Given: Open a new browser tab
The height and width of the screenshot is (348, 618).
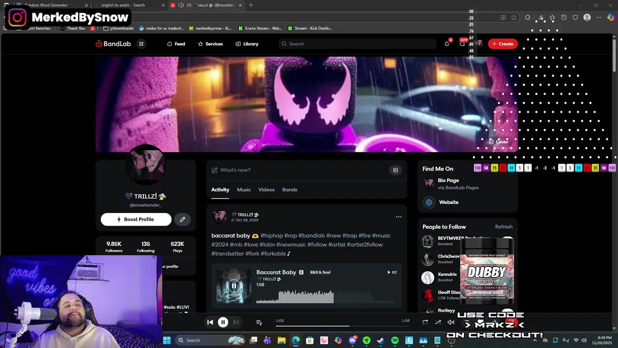Looking at the screenshot, I should 251,5.
